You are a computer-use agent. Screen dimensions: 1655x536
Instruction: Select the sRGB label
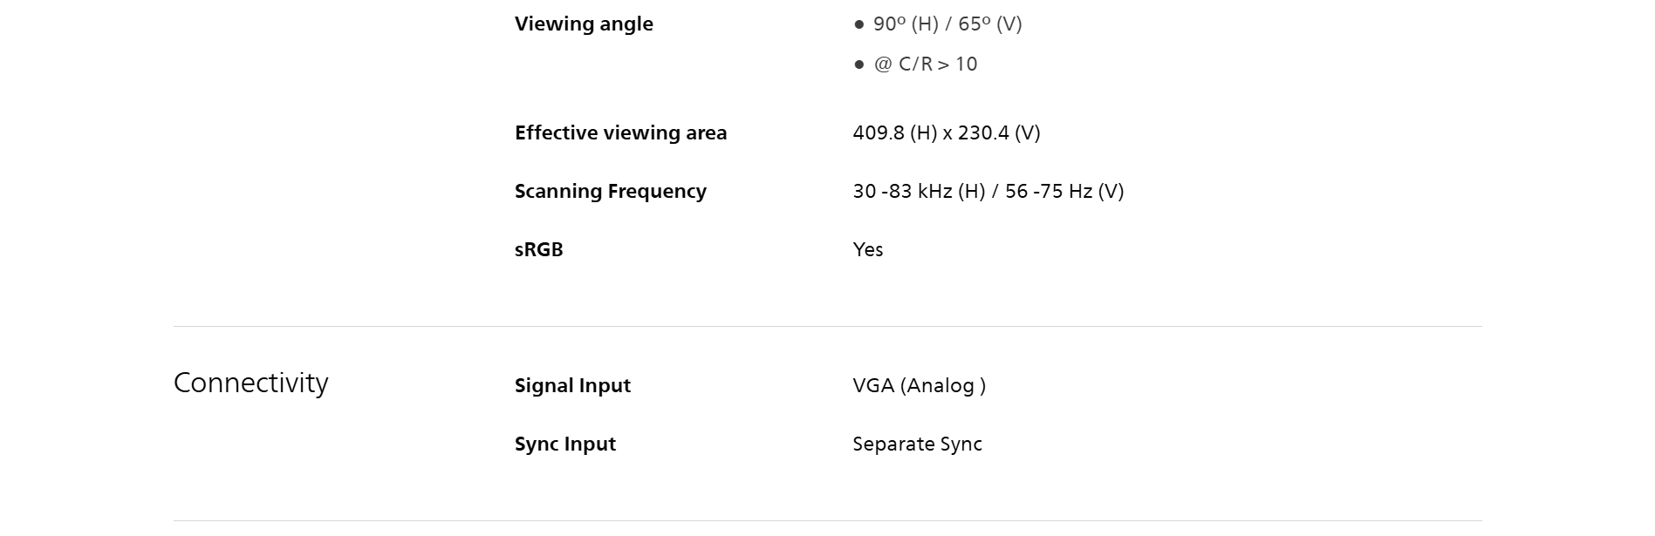click(x=538, y=250)
